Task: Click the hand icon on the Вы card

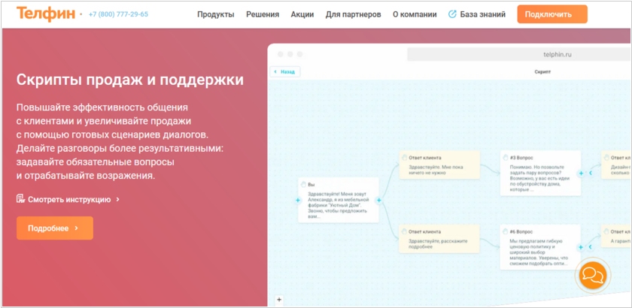Action: tap(303, 184)
